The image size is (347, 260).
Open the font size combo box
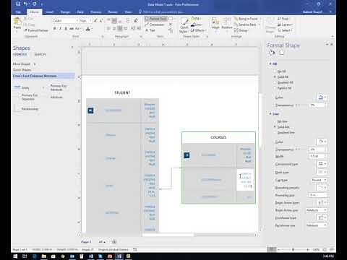pyautogui.click(x=85, y=21)
